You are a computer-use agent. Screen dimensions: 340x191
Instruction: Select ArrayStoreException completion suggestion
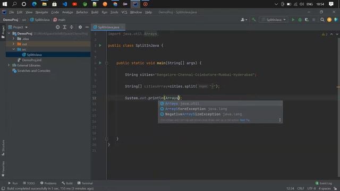coord(220,109)
